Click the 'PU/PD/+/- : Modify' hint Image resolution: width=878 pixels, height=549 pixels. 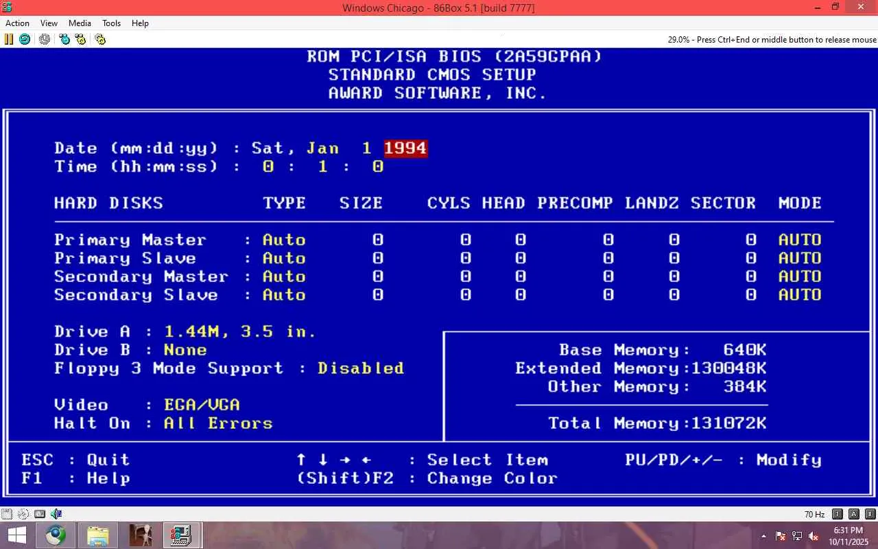pyautogui.click(x=723, y=460)
